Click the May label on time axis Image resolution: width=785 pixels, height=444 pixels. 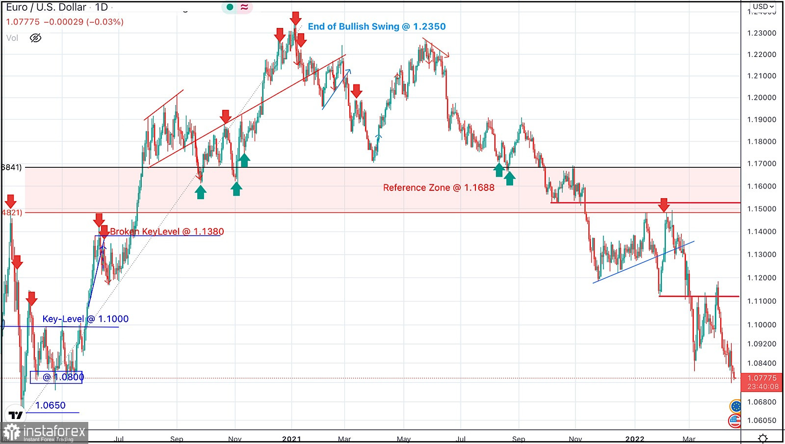point(404,439)
